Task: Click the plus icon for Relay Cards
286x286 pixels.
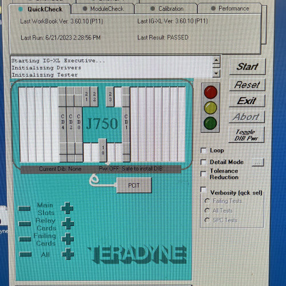Action: point(67,223)
